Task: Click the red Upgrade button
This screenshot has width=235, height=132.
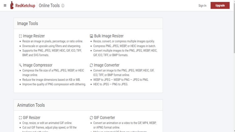Action: [x=220, y=5]
